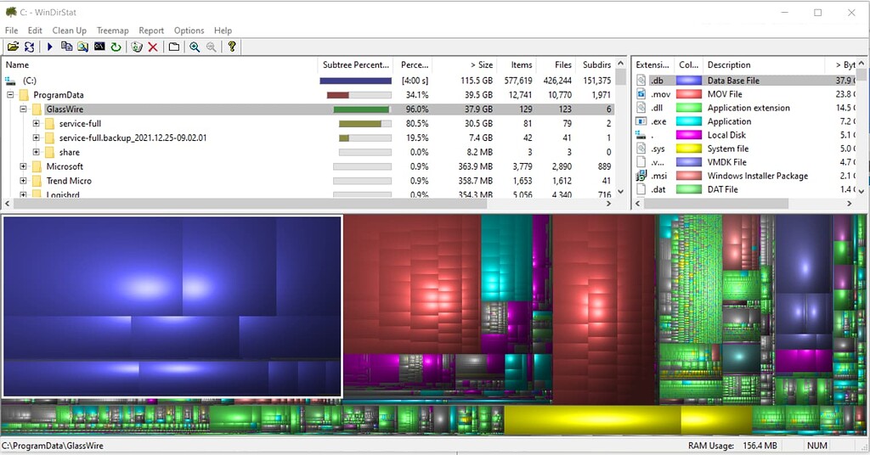This screenshot has height=455, width=870.
Task: Click the large yellow block in treemap
Action: point(591,420)
